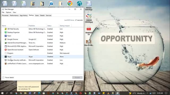Open taskbar search magnifier
The image size is (170, 95).
pyautogui.click(x=7, y=93)
